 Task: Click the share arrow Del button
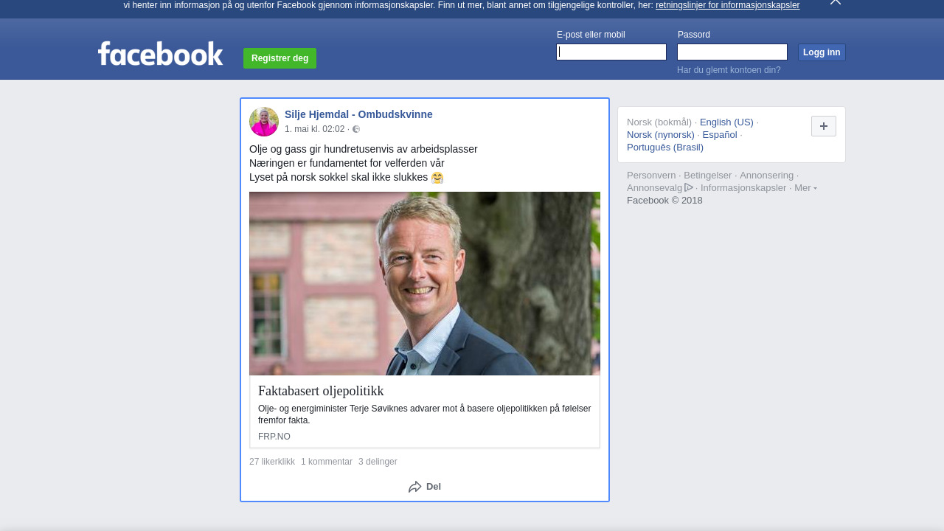pos(425,487)
